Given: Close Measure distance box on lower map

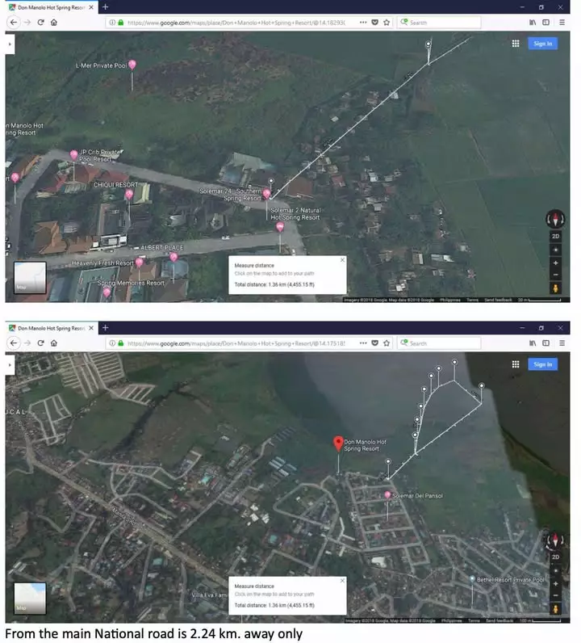Looking at the screenshot, I should click(342, 580).
